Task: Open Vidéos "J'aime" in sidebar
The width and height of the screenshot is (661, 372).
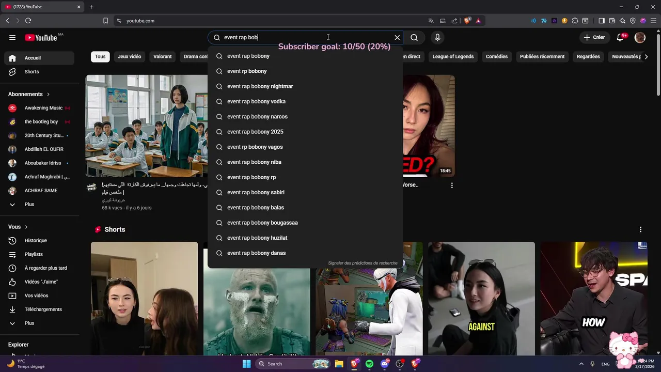Action: coord(39,282)
